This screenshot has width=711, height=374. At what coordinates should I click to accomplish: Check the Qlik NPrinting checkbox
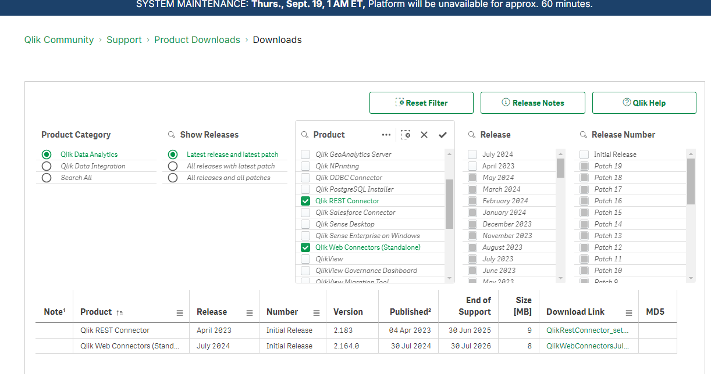(x=305, y=166)
